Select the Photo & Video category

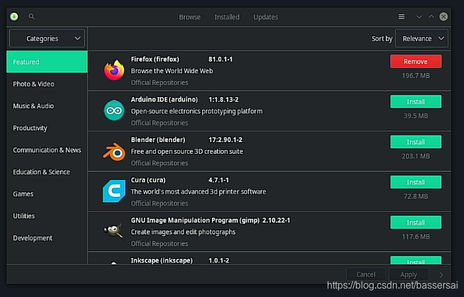click(47, 84)
